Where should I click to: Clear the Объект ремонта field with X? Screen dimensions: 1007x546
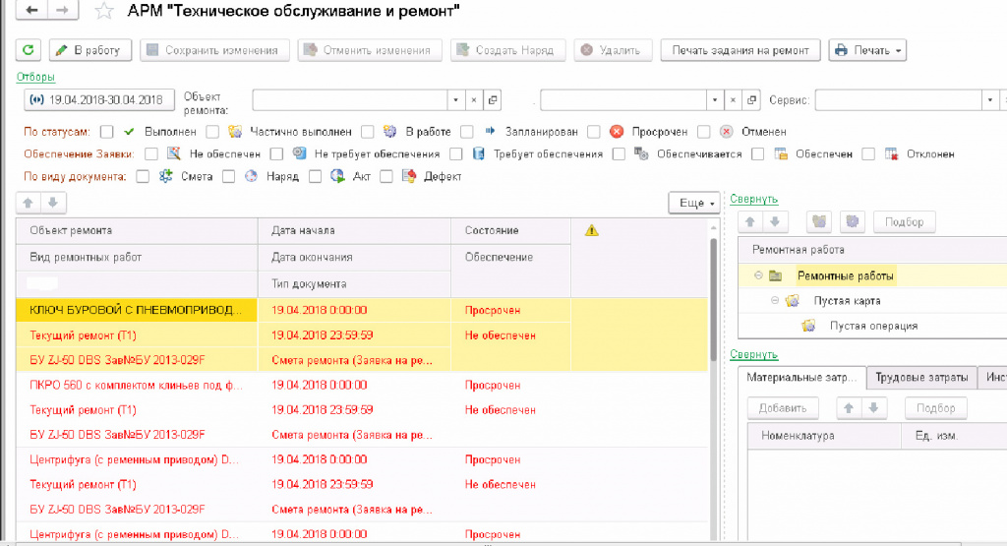[x=473, y=100]
